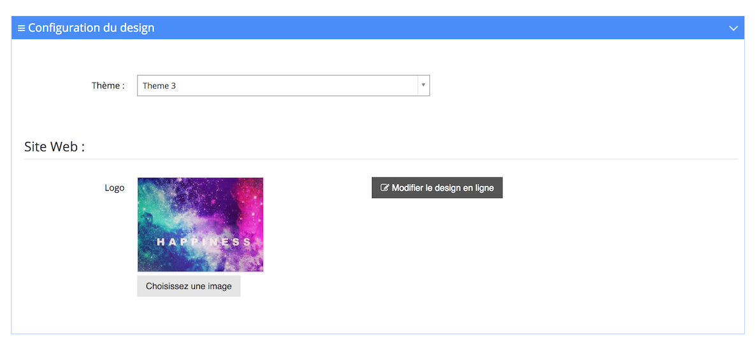Viewport: 755px width, 350px height.
Task: Click the hamburger icon beside Configuration du design
Action: click(x=21, y=28)
